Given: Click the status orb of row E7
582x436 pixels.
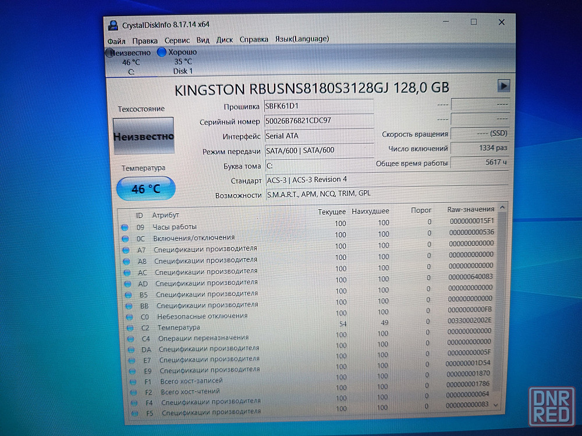Looking at the screenshot, I should coord(132,360).
